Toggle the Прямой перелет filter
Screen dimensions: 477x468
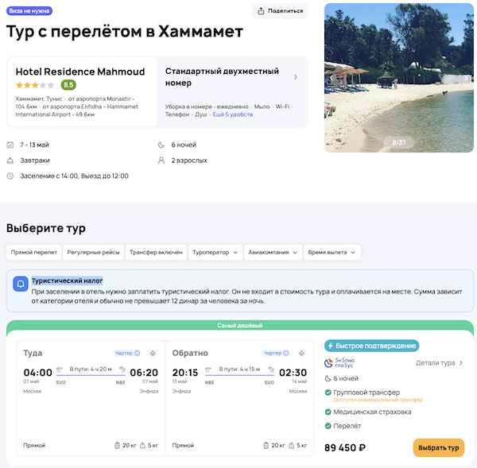(x=33, y=253)
